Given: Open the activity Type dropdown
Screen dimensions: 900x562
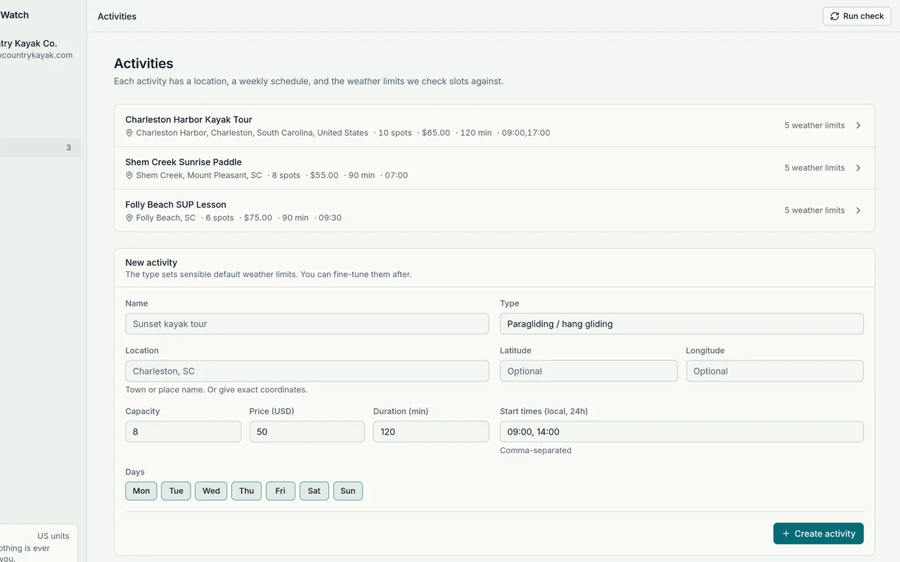Looking at the screenshot, I should 681,324.
